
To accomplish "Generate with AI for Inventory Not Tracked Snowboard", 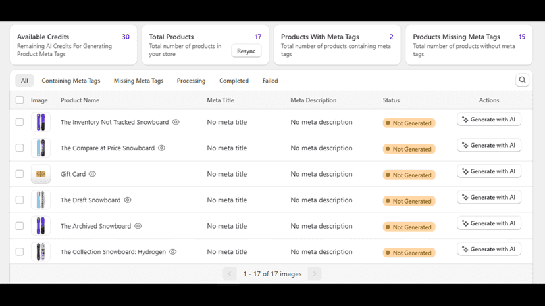I will pyautogui.click(x=489, y=120).
